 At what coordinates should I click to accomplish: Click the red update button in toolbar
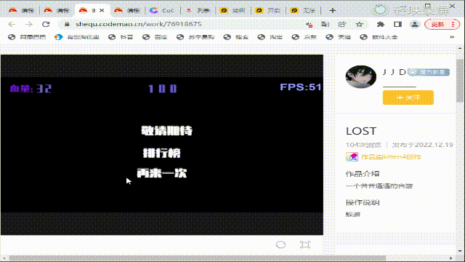tap(442, 24)
